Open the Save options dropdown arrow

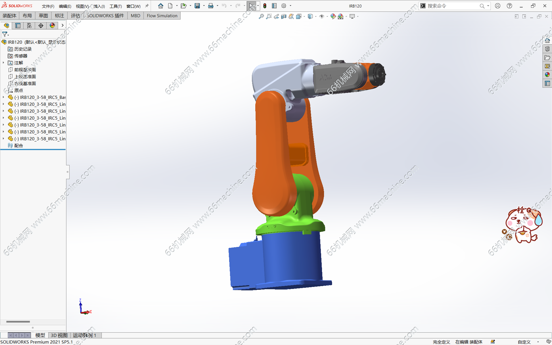coord(204,6)
